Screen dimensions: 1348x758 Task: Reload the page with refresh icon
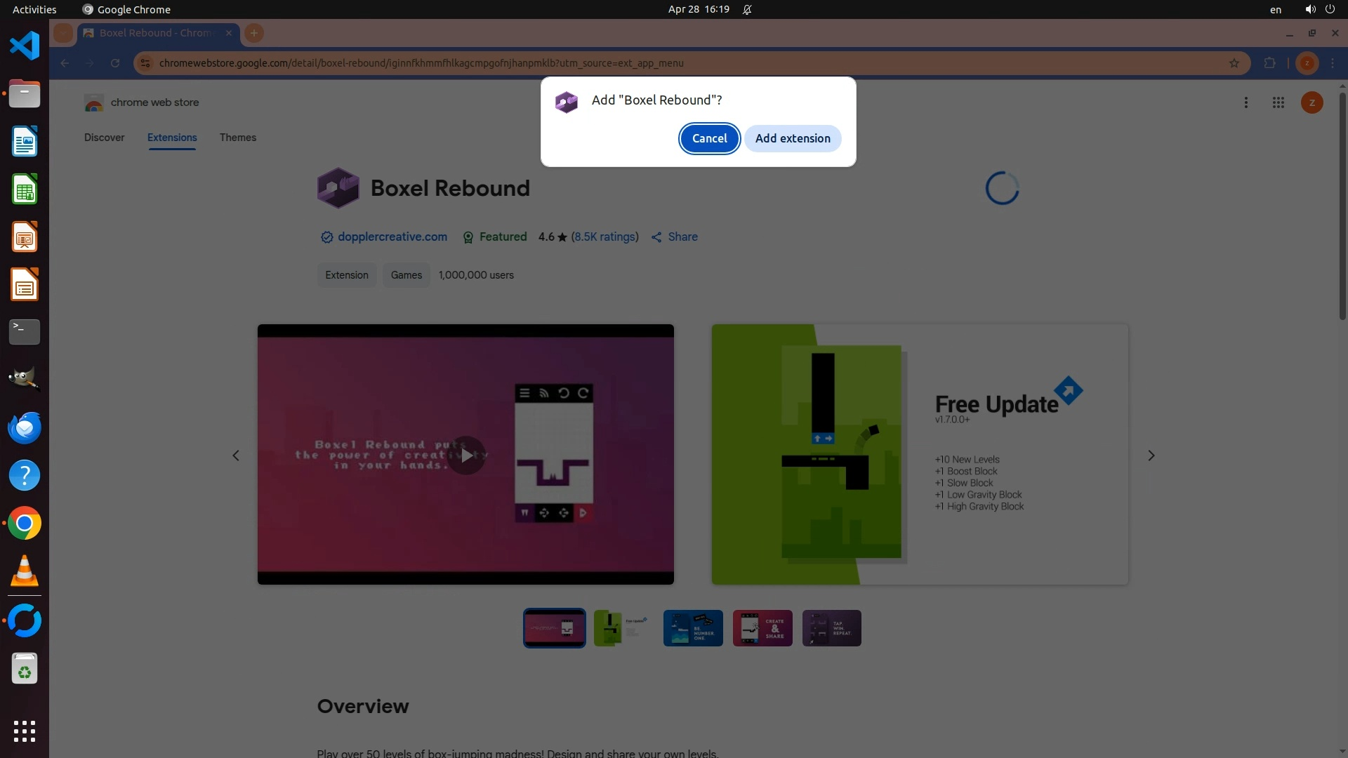click(x=115, y=63)
